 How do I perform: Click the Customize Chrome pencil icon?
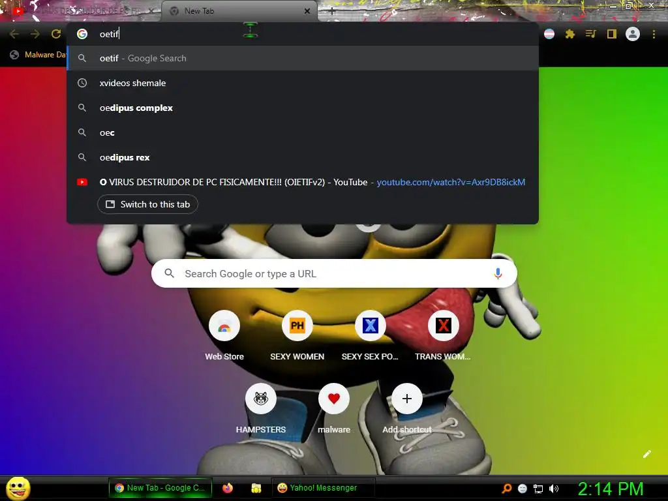point(647,454)
